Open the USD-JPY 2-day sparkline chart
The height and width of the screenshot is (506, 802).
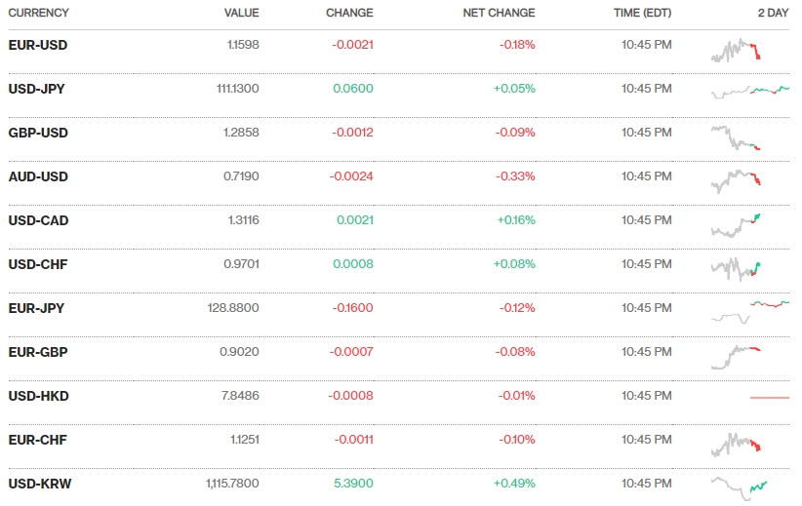(750, 91)
